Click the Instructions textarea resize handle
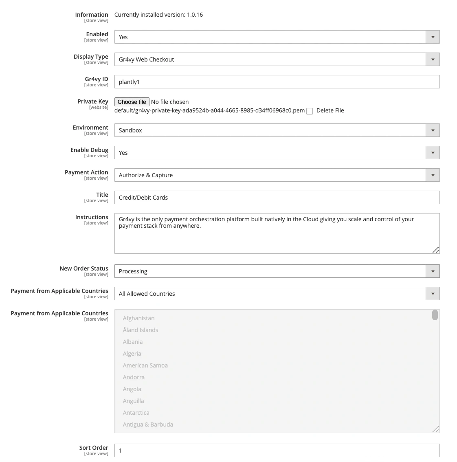The width and height of the screenshot is (457, 462). (437, 251)
